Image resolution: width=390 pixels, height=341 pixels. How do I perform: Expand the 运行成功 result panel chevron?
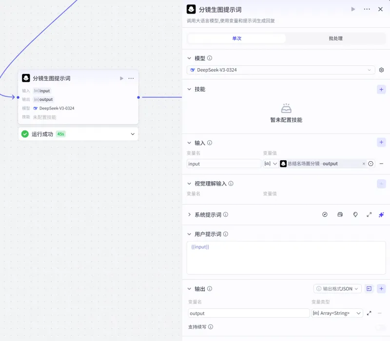click(132, 133)
